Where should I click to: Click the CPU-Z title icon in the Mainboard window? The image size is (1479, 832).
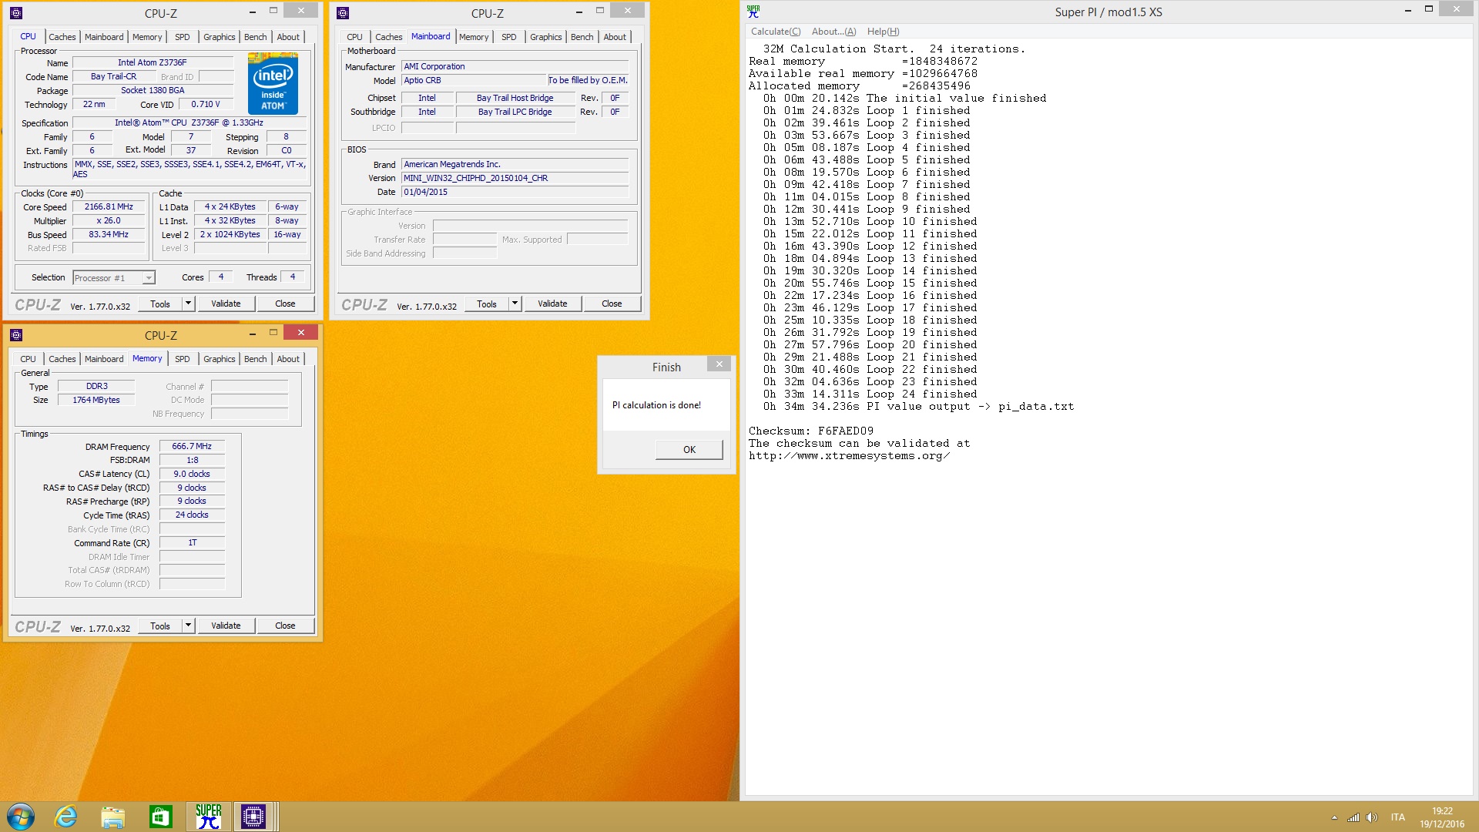tap(343, 12)
